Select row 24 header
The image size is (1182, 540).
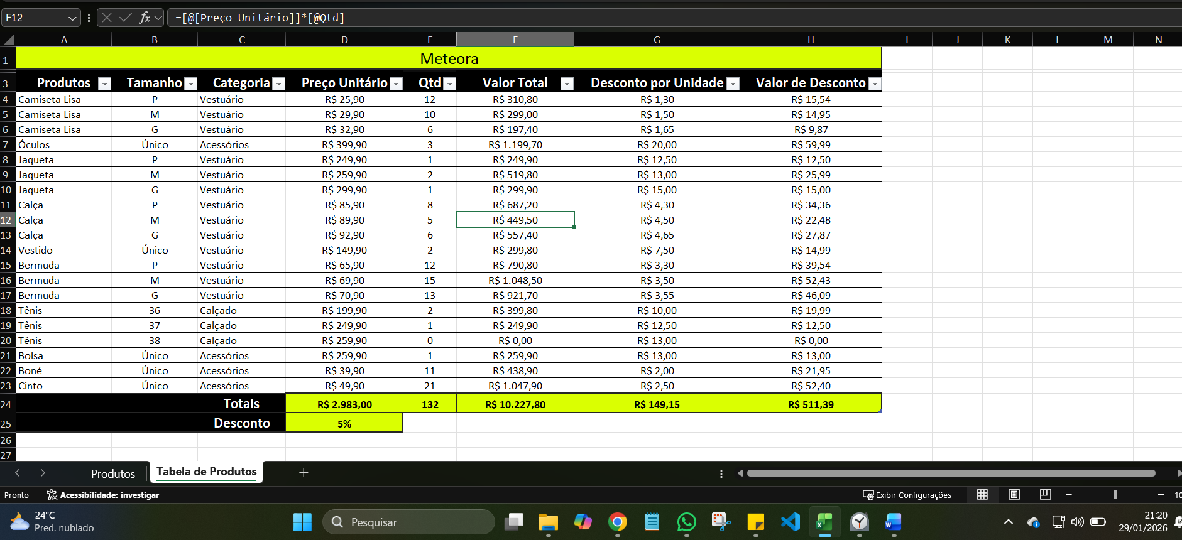click(7, 404)
